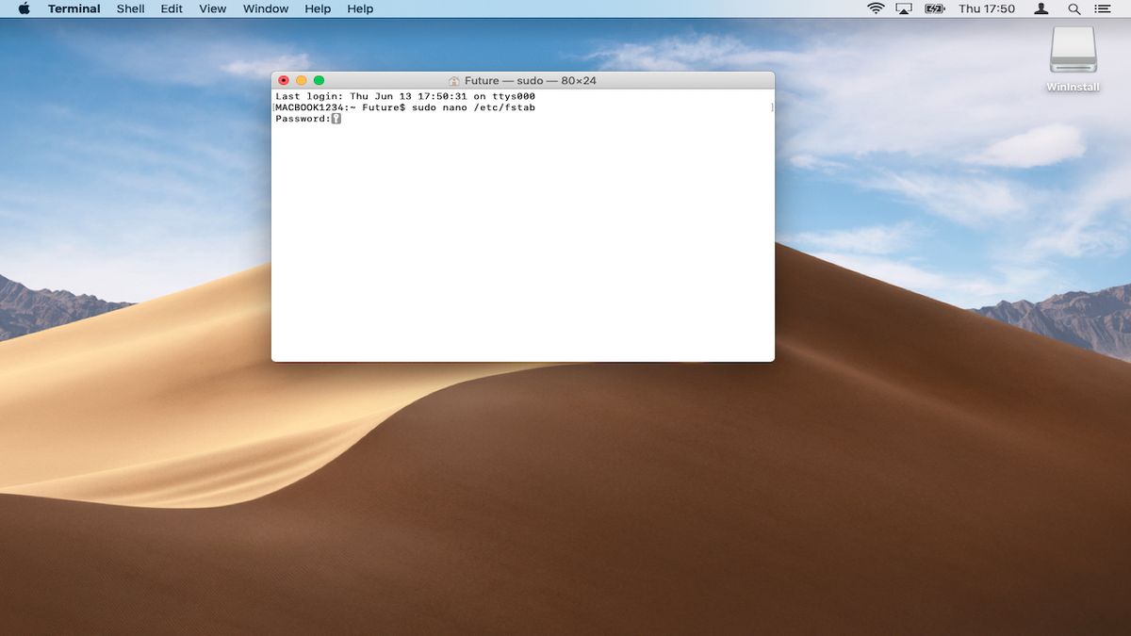The width and height of the screenshot is (1131, 636).
Task: Click the lock icon in the Terminal title bar
Action: click(455, 80)
